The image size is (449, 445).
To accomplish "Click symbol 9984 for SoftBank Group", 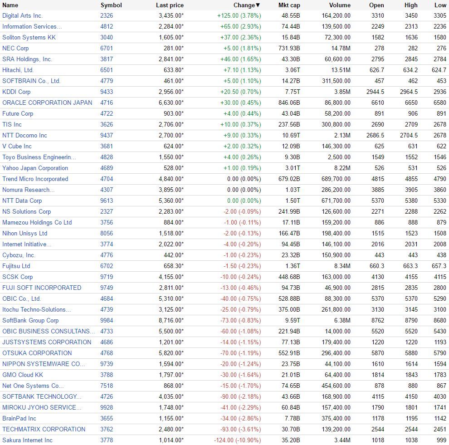I will click(x=107, y=320).
